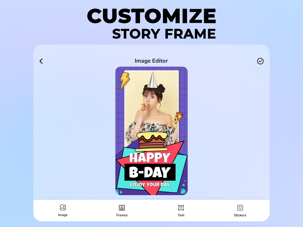The height and width of the screenshot is (227, 303).
Task: Go back using the left chevron arrow
Action: (x=41, y=61)
